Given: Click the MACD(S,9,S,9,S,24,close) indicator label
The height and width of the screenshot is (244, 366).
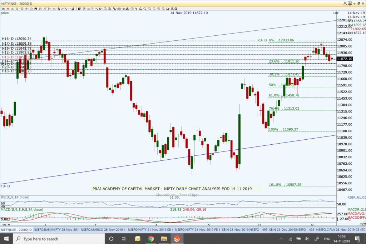Looking at the screenshot, I should 22,209.
